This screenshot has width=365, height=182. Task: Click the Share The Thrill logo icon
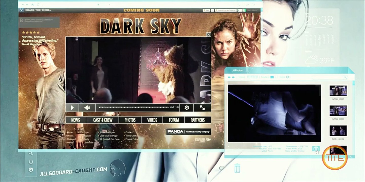click(x=22, y=10)
